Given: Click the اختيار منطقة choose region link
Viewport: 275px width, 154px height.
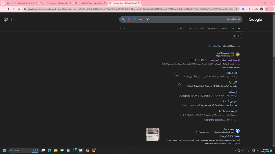Looking at the screenshot, I should (x=217, y=46).
